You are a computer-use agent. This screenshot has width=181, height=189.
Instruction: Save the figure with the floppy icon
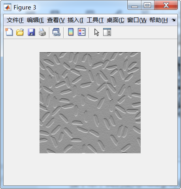(x=31, y=32)
